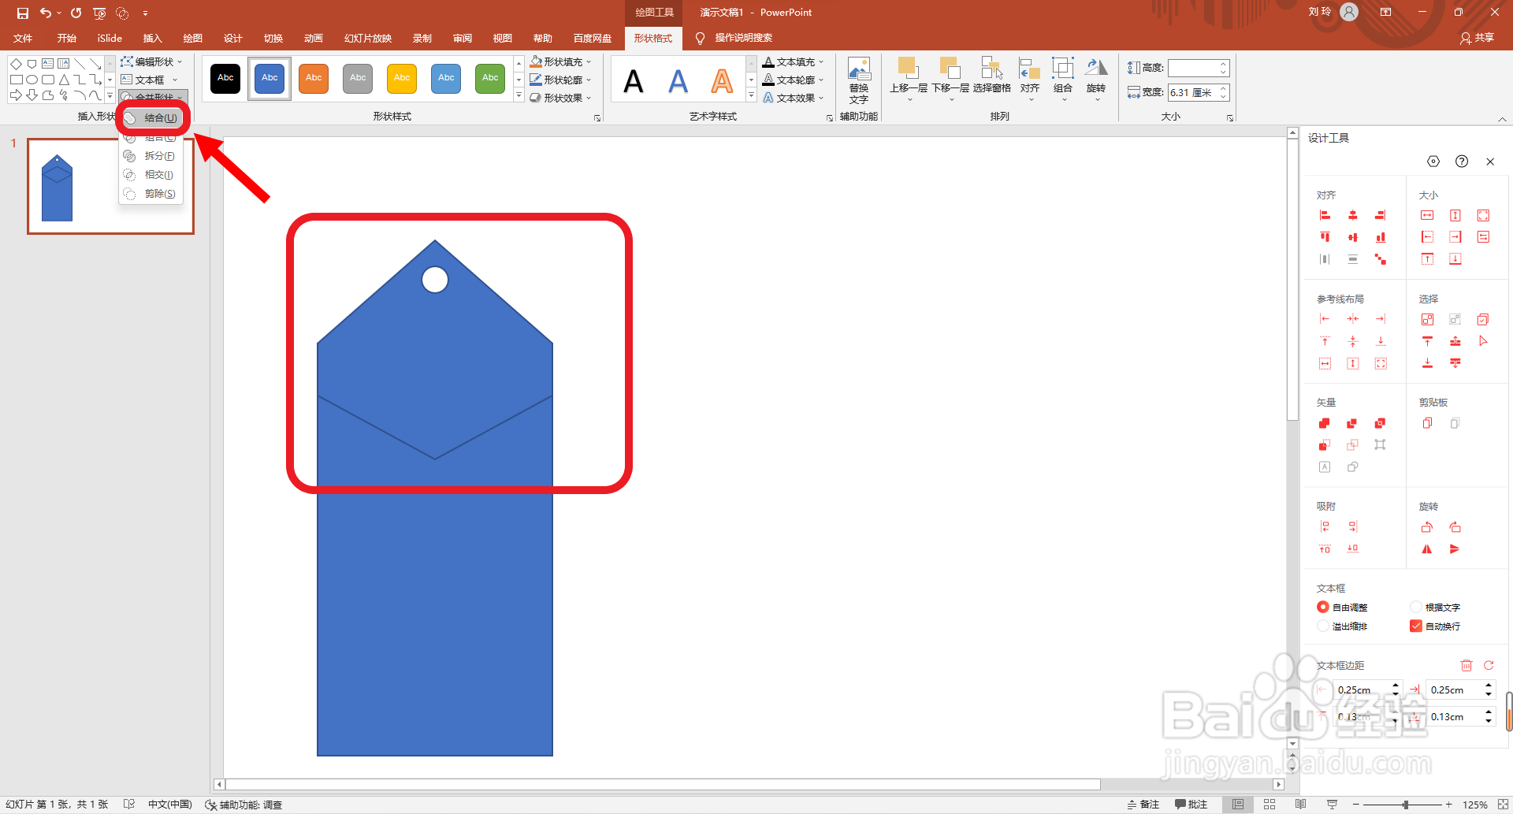
Task: Open the 形状轮廓 dropdown
Action: 560,80
